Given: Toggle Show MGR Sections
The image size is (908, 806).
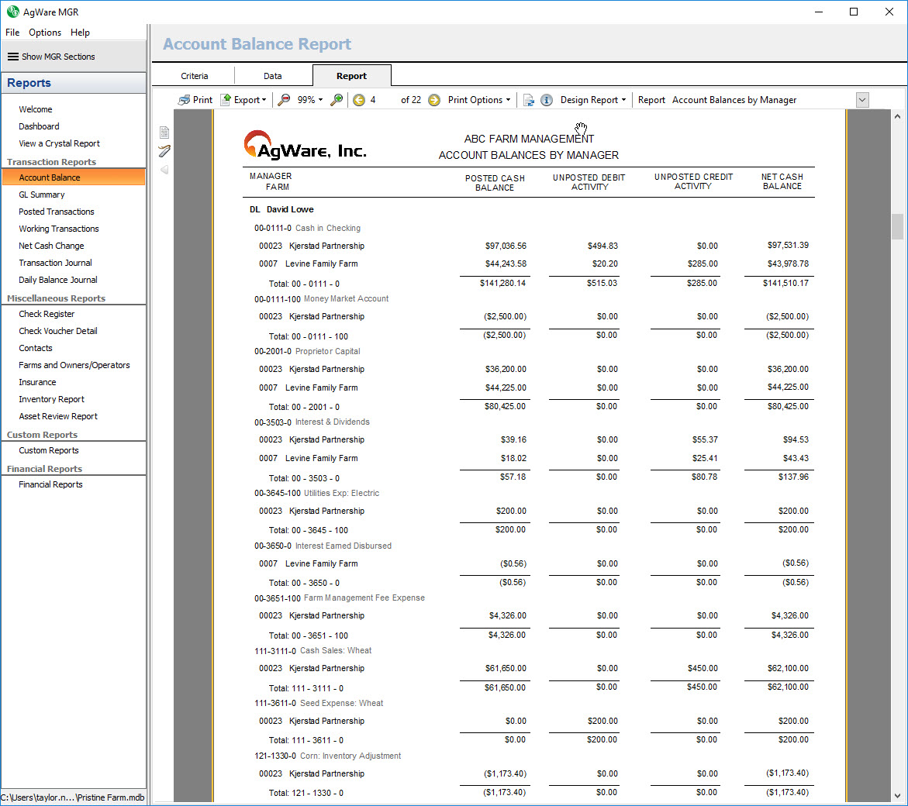Looking at the screenshot, I should click(x=51, y=57).
